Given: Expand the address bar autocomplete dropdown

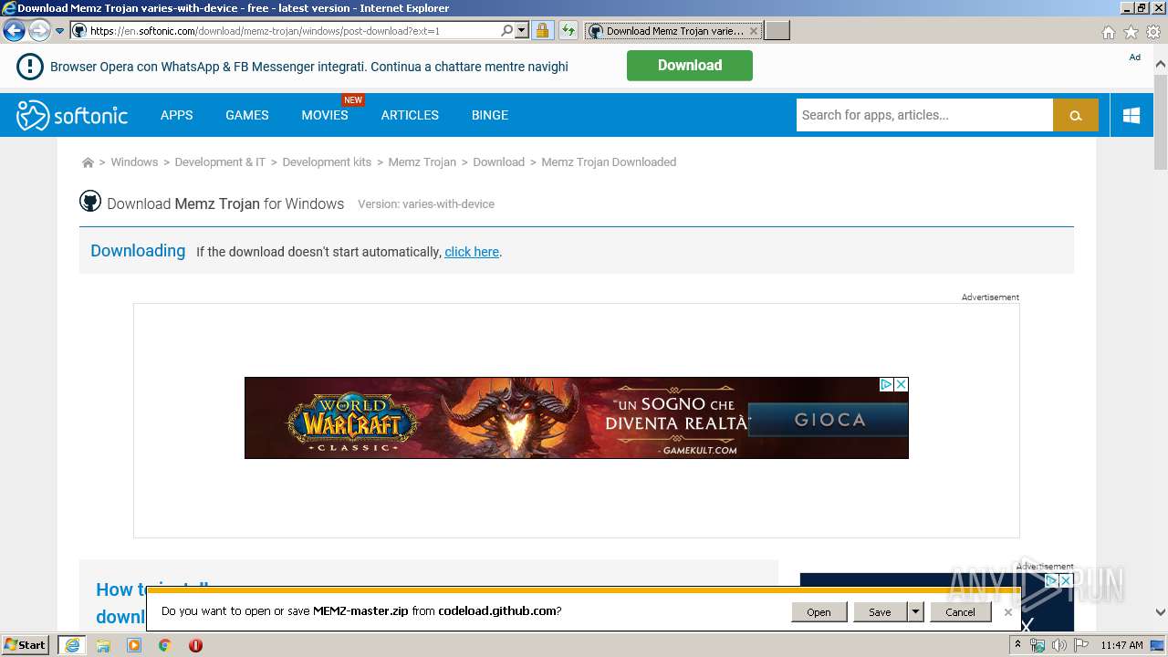Looking at the screenshot, I should pyautogui.click(x=522, y=30).
